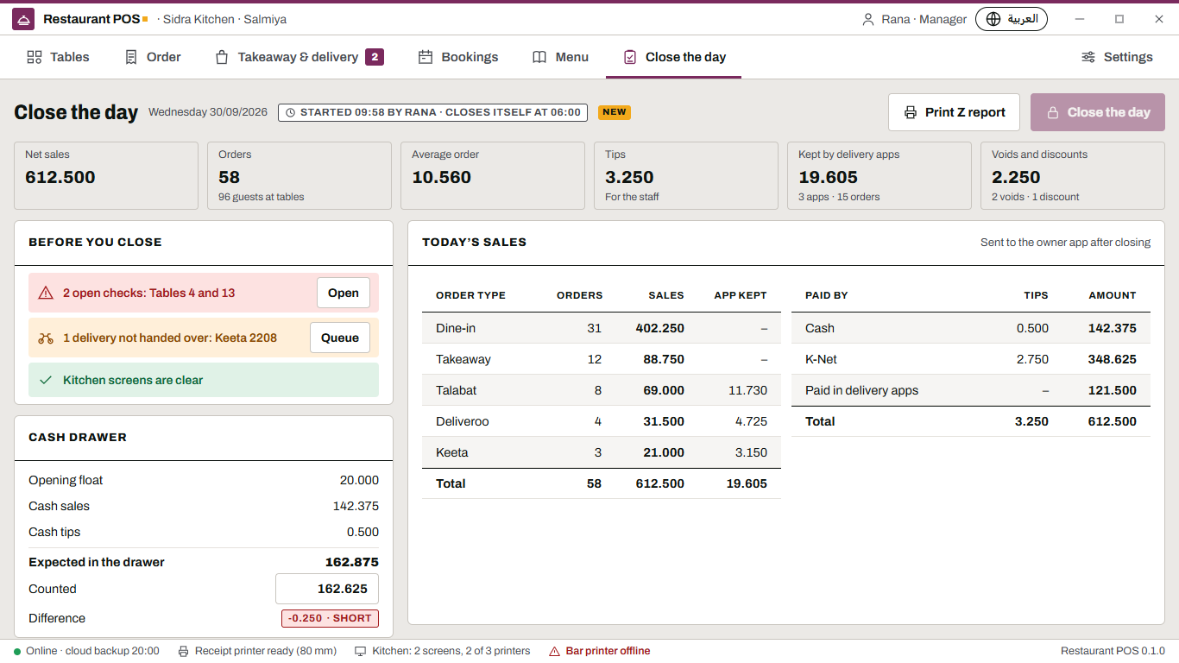Click the red warning triangle for open checks
1179x663 pixels.
(x=46, y=293)
